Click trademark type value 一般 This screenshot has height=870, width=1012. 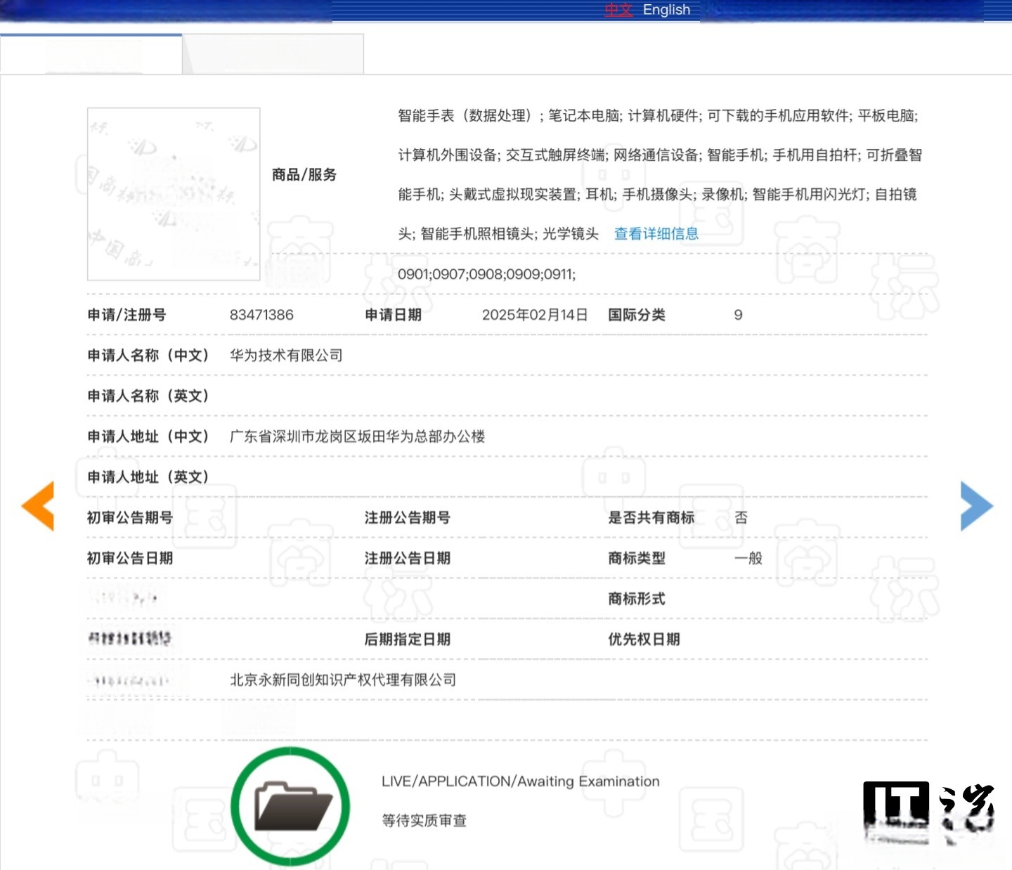(x=748, y=559)
